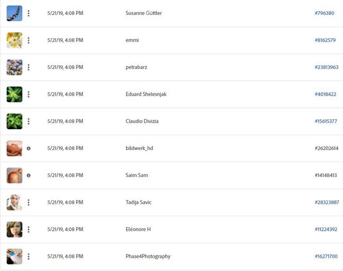Open the more-options menu for Susanne Güttler row
This screenshot has height=271, width=343.
click(28, 14)
